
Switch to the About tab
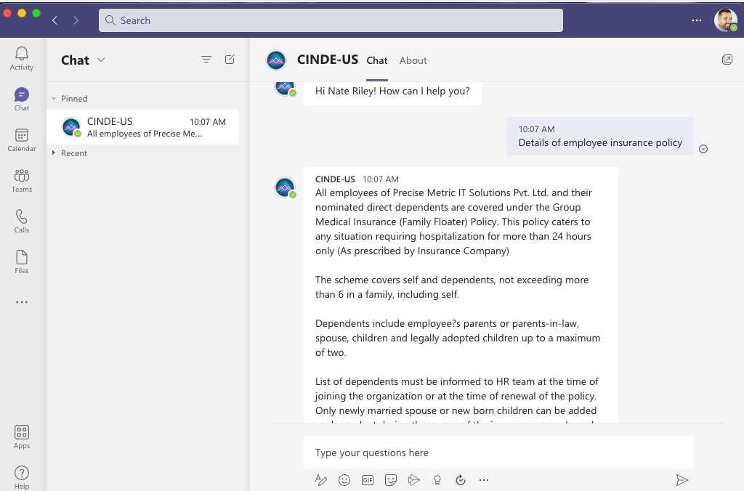413,61
